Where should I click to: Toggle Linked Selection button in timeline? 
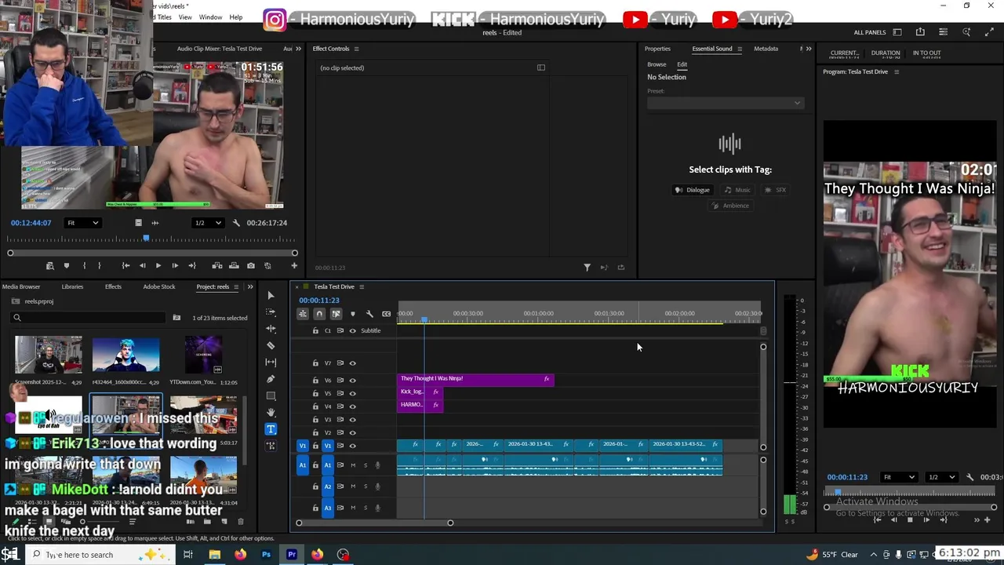[336, 314]
